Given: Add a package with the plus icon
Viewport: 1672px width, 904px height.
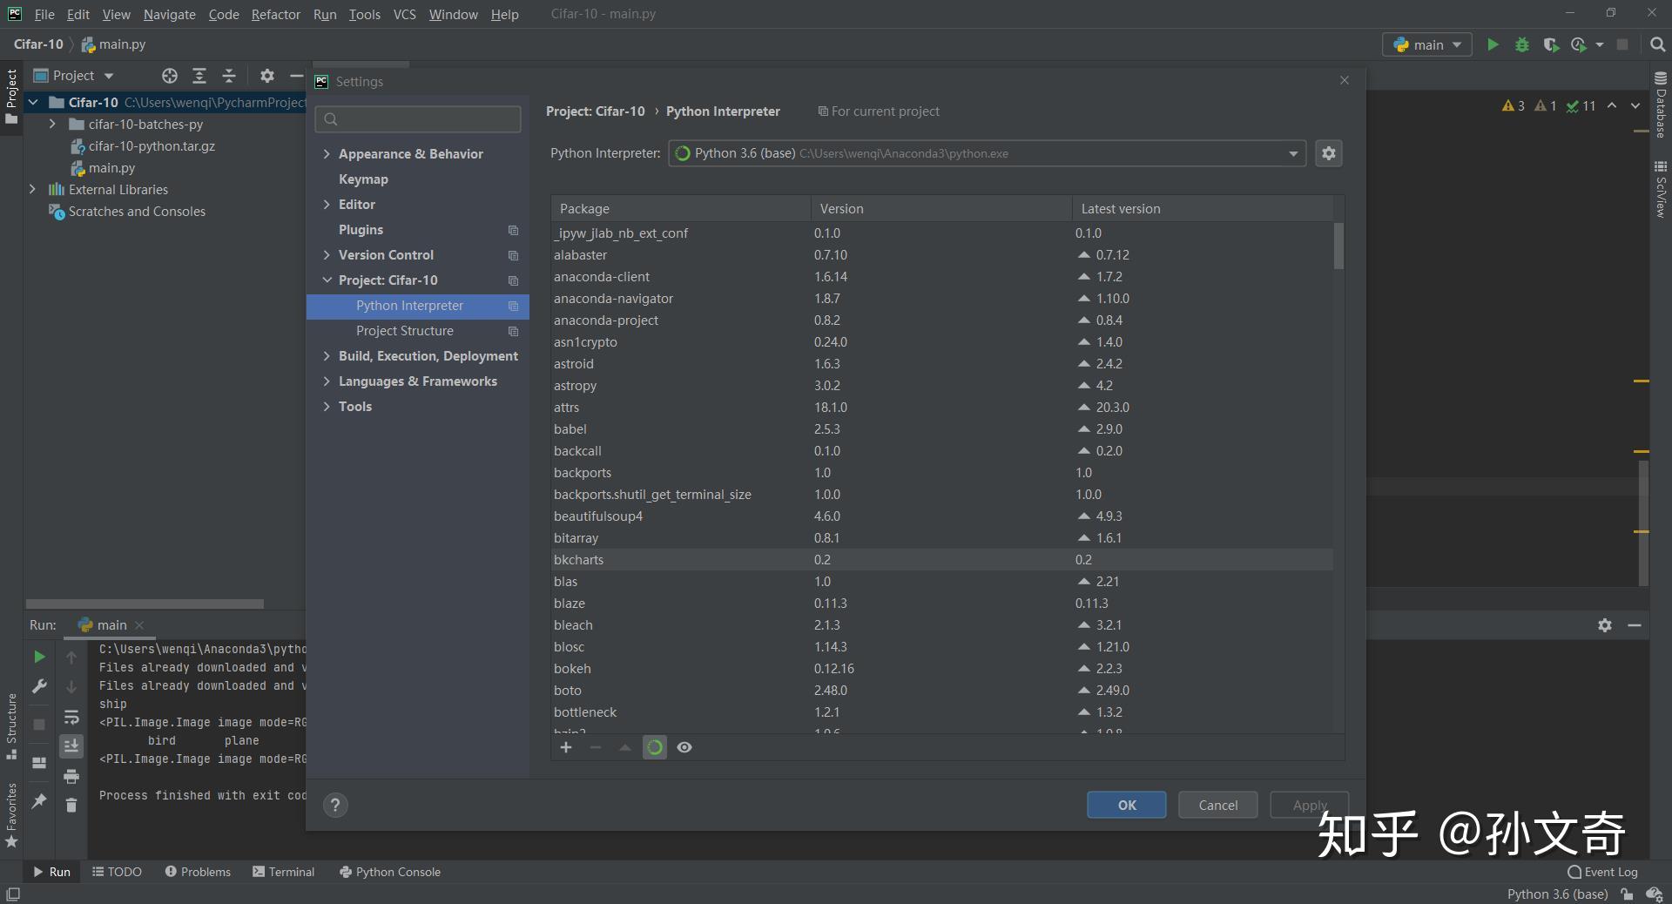Looking at the screenshot, I should pos(566,747).
